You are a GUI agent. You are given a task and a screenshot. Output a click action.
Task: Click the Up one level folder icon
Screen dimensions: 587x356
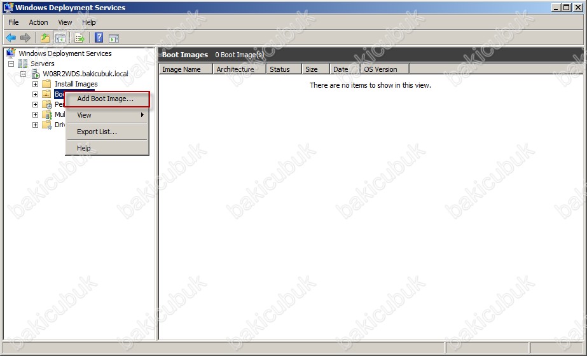coord(45,38)
